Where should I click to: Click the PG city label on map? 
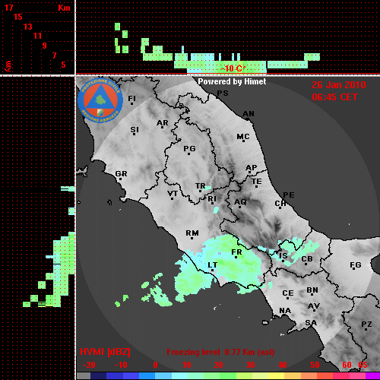pyautogui.click(x=189, y=148)
